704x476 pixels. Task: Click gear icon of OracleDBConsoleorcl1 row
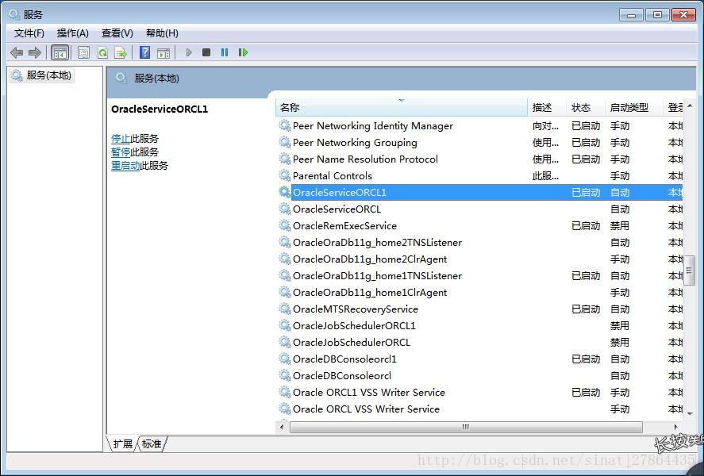point(285,359)
